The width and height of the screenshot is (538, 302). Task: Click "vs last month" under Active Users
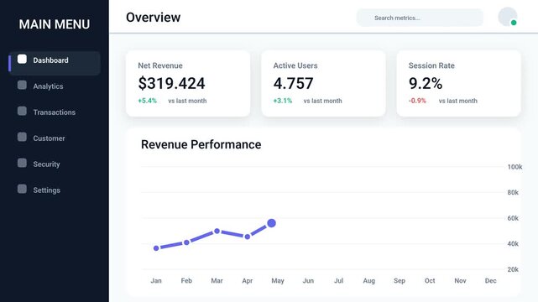coord(322,101)
